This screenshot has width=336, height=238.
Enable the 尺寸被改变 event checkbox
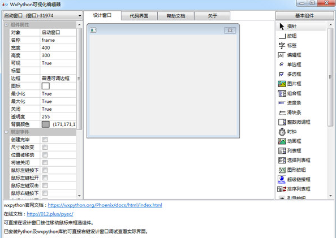pos(45,147)
